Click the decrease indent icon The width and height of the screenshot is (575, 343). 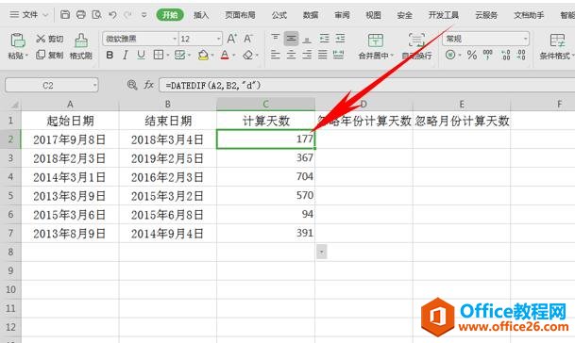[324, 38]
